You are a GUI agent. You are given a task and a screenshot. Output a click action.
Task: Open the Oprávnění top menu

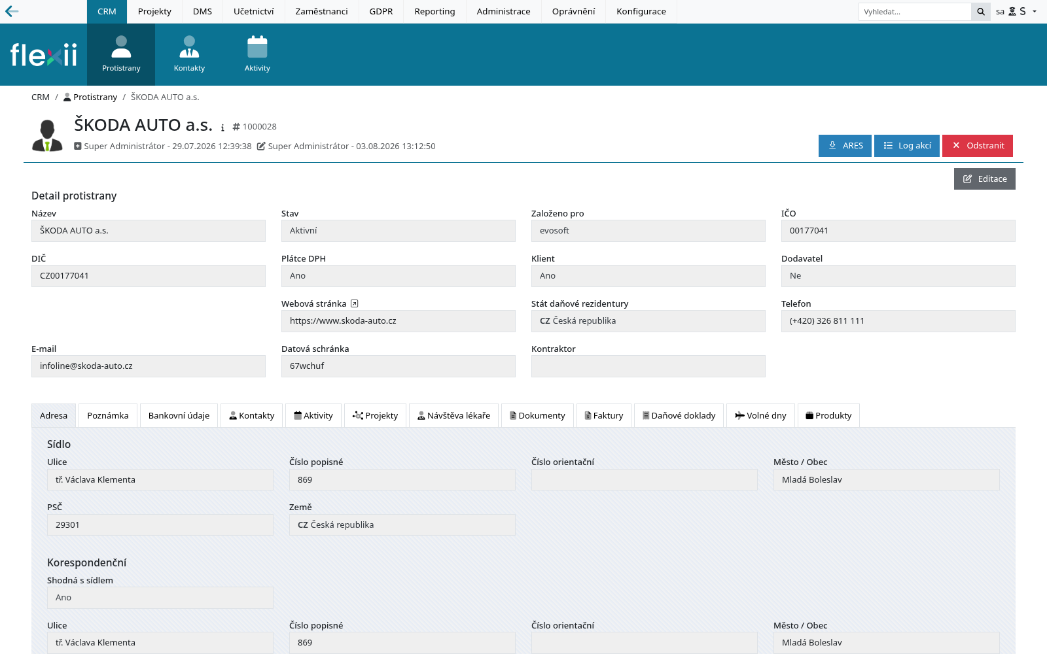[x=574, y=12]
